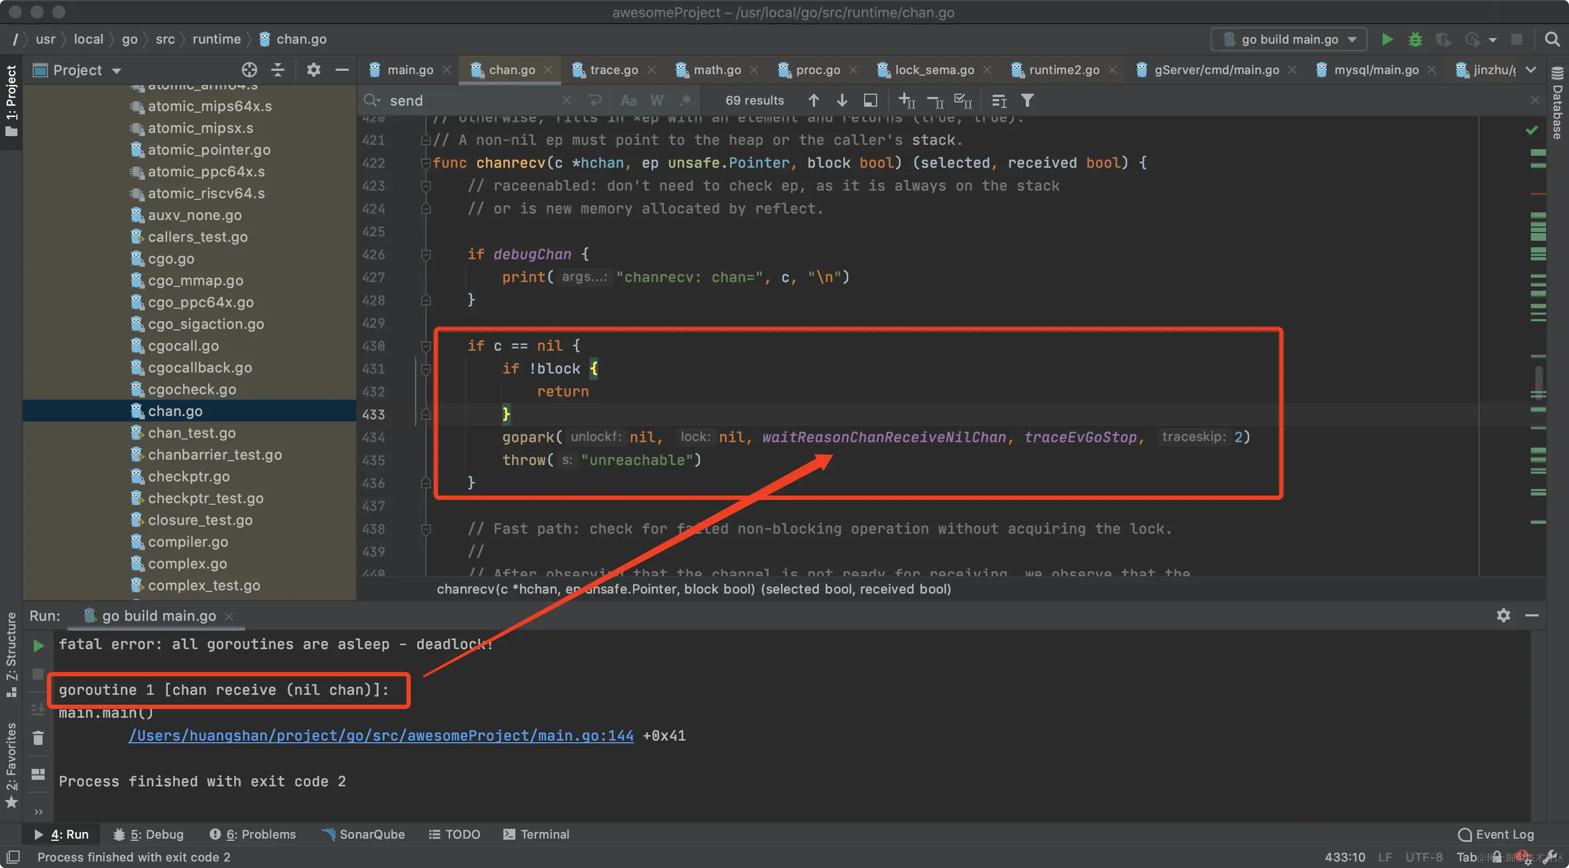Click the green Run button in toolbar
This screenshot has height=868, width=1569.
(1387, 40)
